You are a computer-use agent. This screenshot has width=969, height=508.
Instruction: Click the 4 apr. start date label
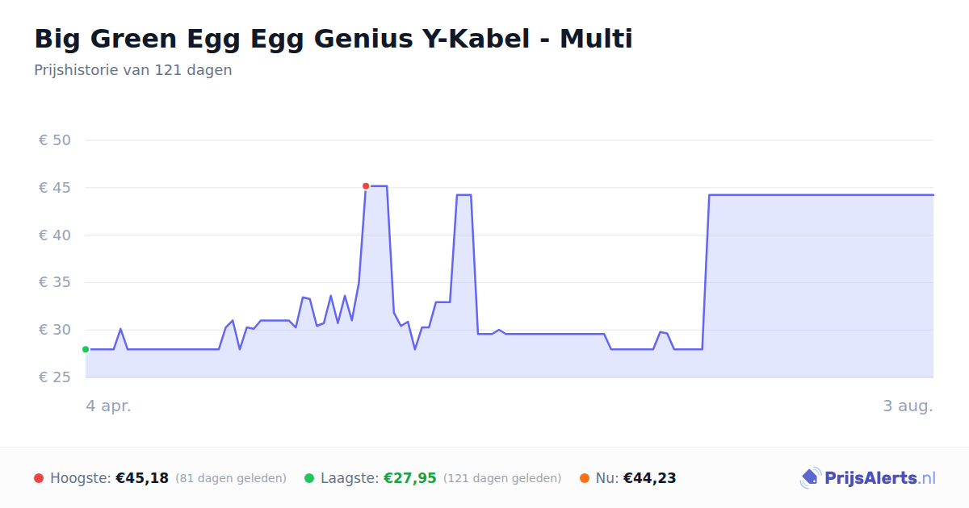pyautogui.click(x=108, y=406)
